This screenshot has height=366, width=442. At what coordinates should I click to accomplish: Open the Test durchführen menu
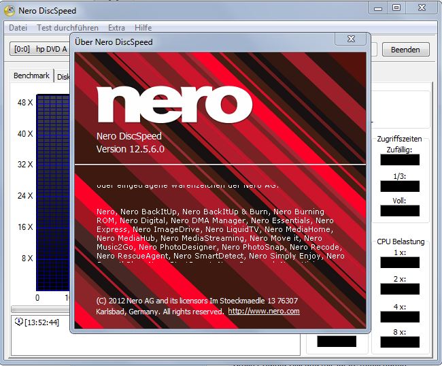pos(67,28)
